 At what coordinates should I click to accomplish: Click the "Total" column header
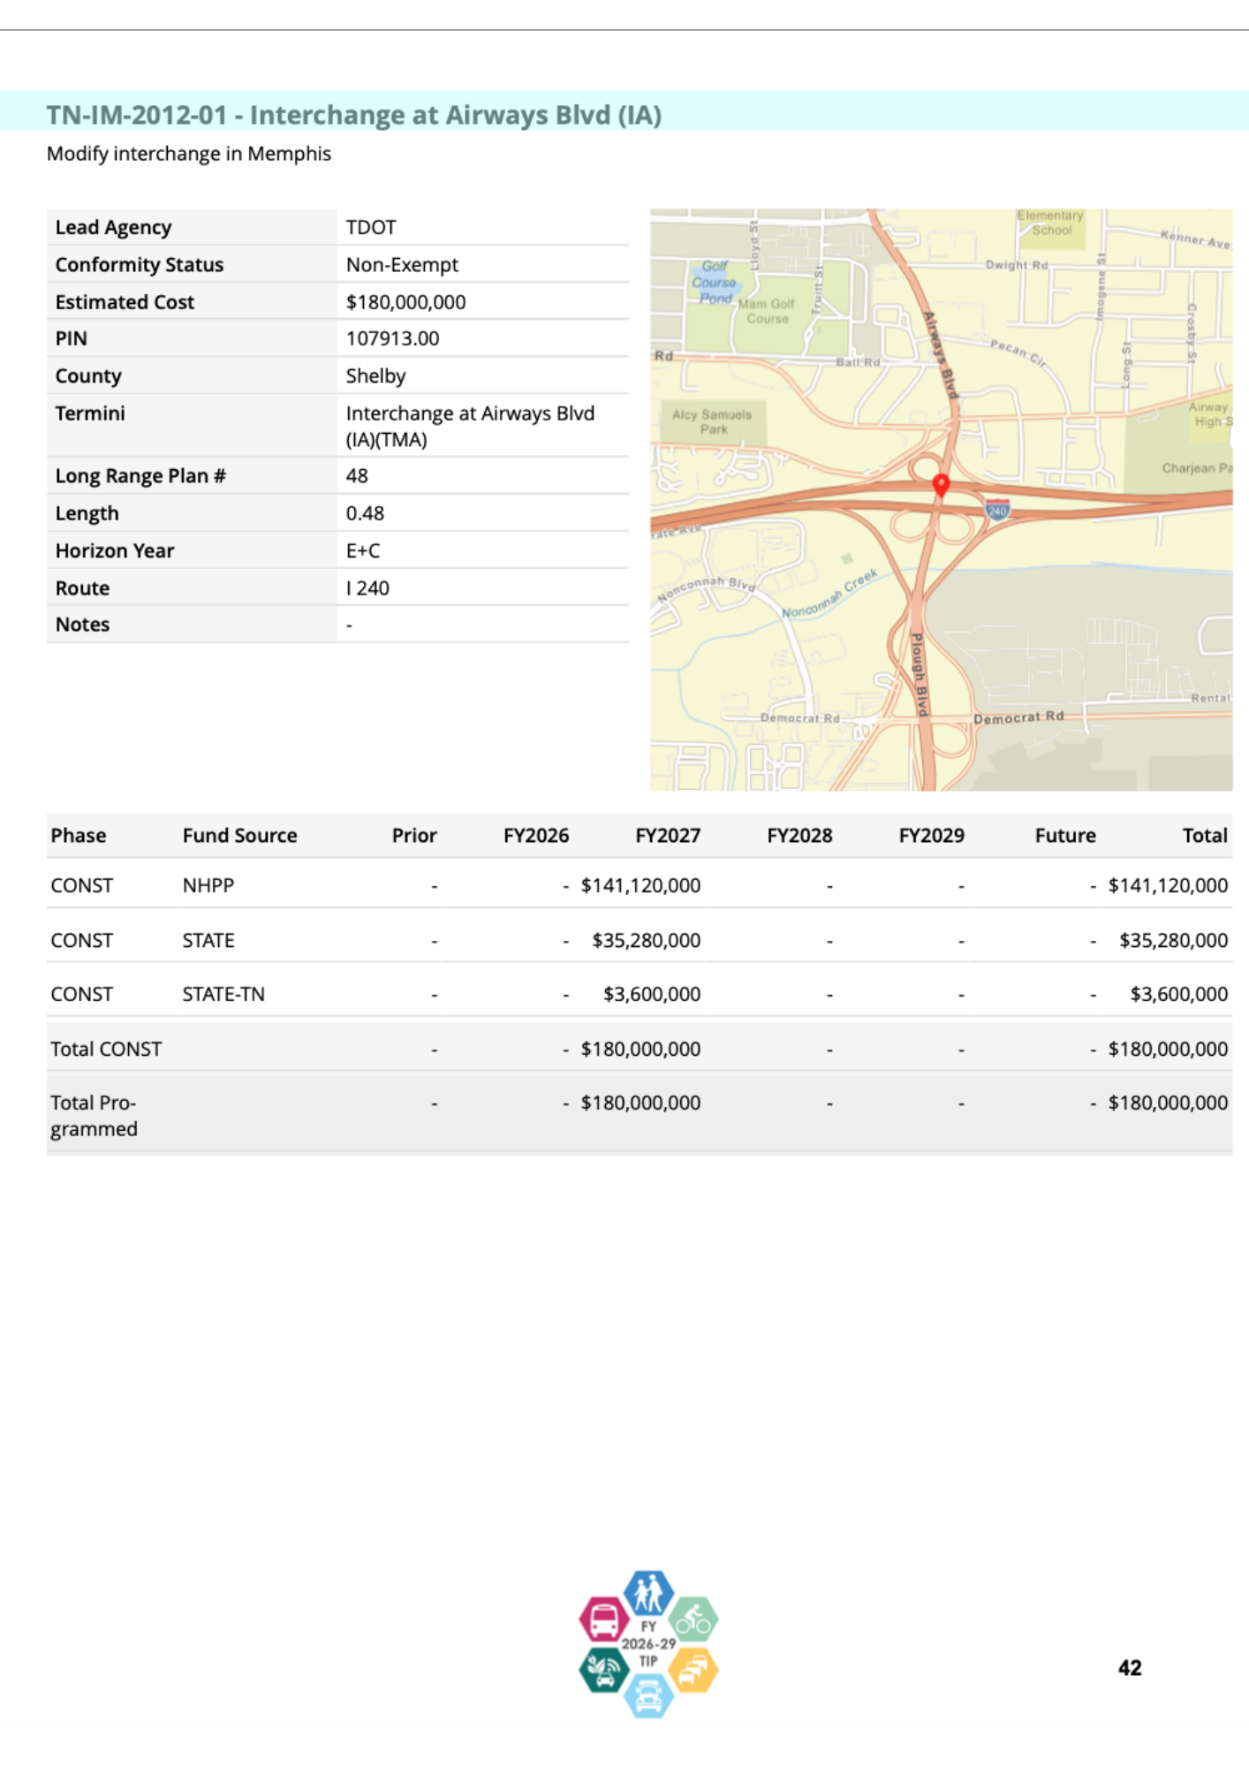coord(1205,835)
